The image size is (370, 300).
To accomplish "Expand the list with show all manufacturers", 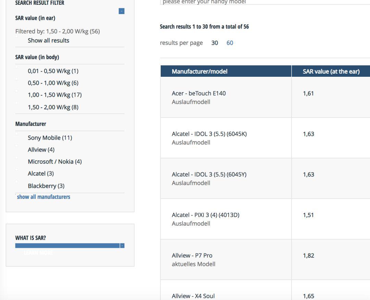I will click(x=44, y=197).
